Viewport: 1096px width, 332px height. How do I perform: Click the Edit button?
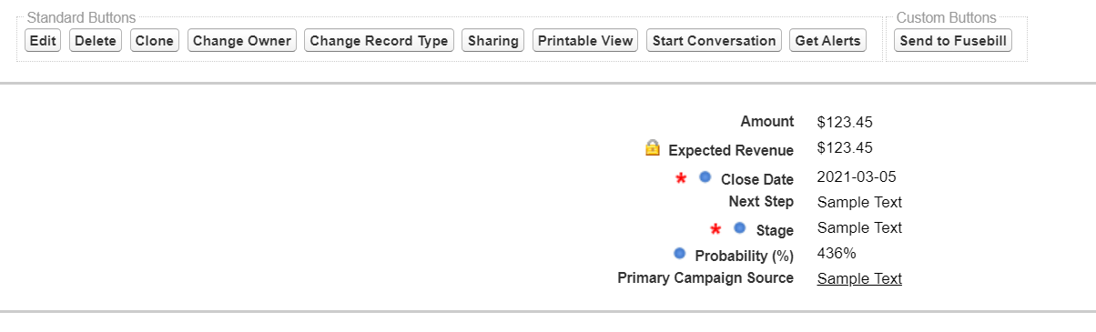[43, 41]
